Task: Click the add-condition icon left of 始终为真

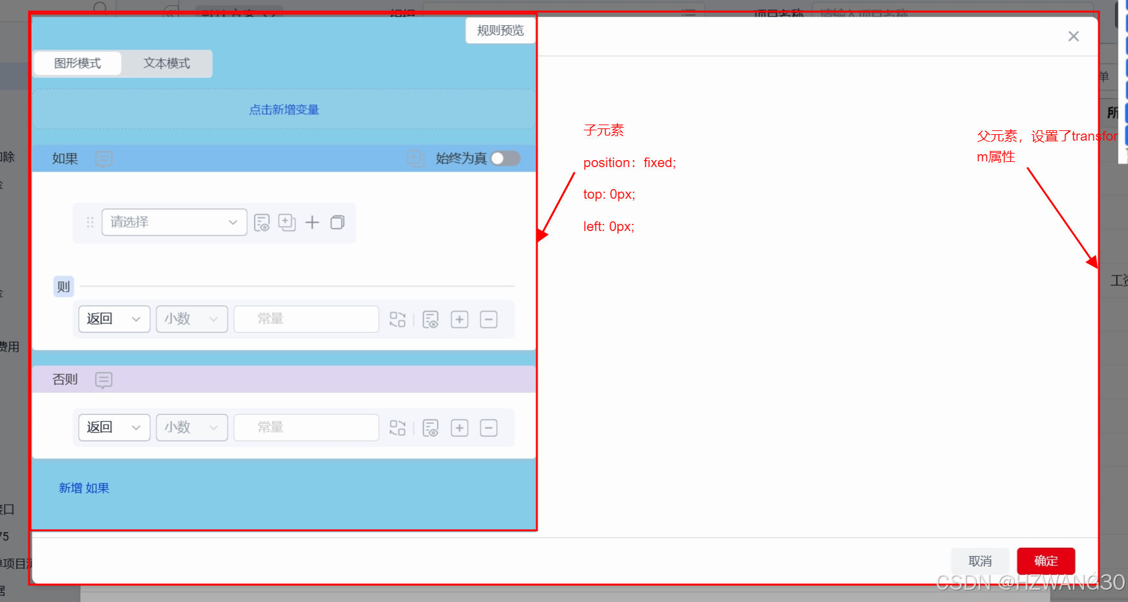Action: (x=416, y=158)
